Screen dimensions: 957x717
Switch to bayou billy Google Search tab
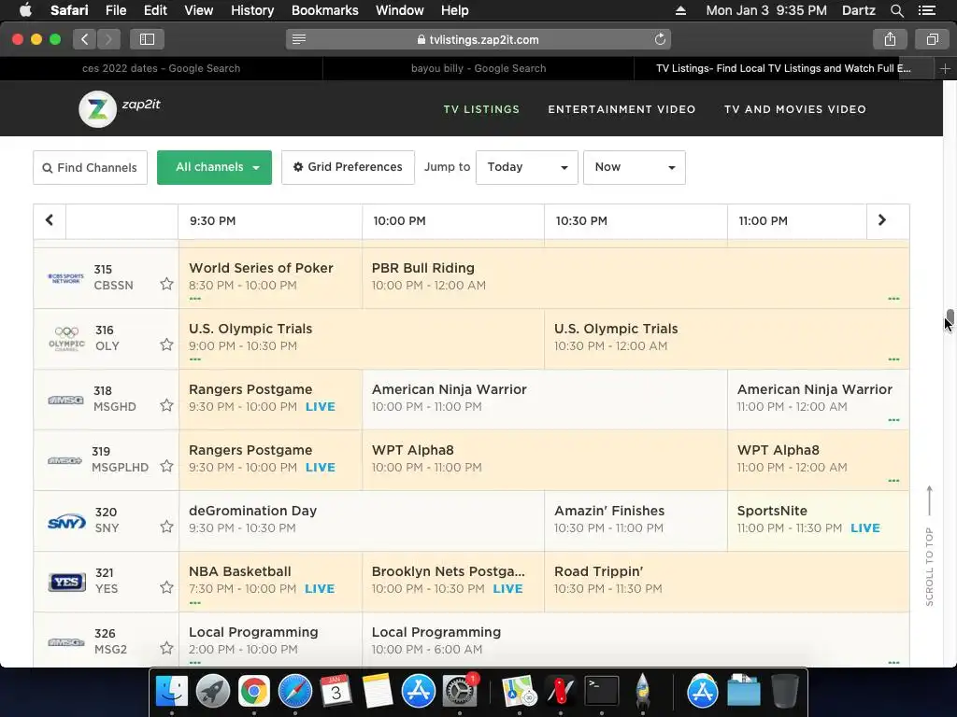[x=478, y=68]
